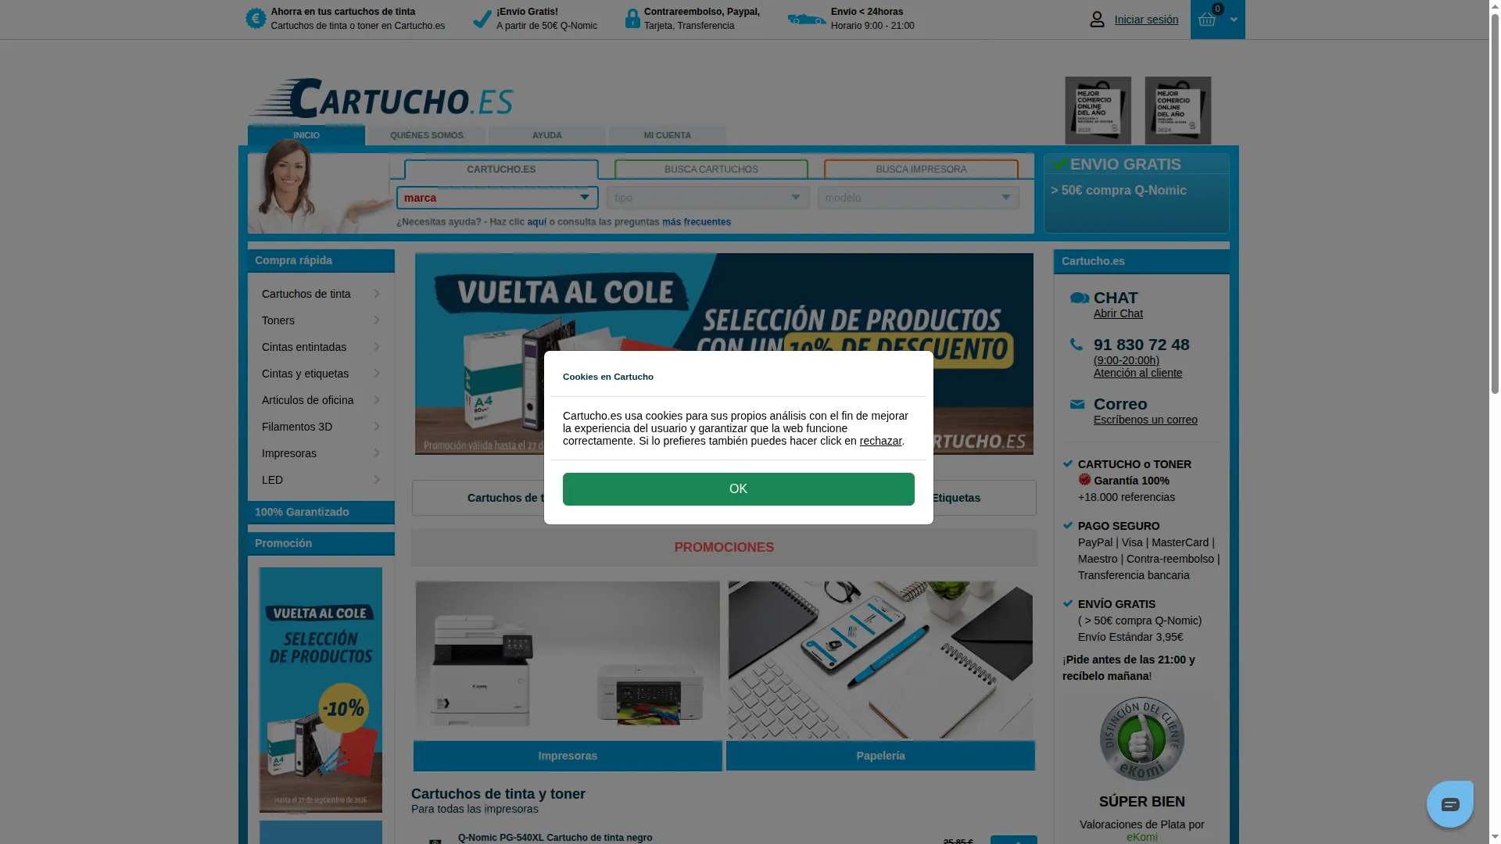Open the shopping cart basket icon
The height and width of the screenshot is (844, 1501).
[x=1206, y=20]
